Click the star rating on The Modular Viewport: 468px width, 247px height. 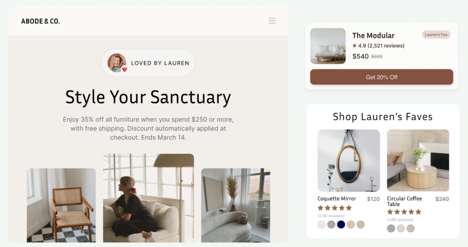(378, 46)
